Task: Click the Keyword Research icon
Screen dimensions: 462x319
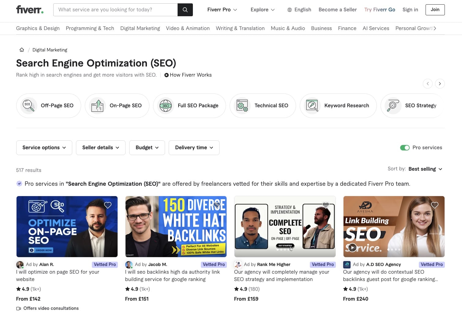Action: [312, 105]
